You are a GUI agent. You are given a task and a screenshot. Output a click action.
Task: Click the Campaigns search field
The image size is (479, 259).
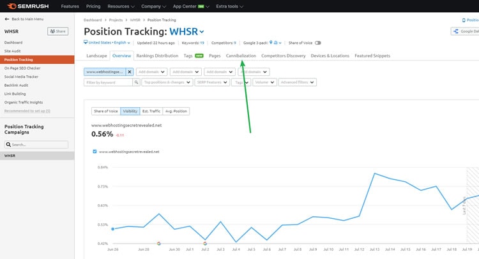36,145
